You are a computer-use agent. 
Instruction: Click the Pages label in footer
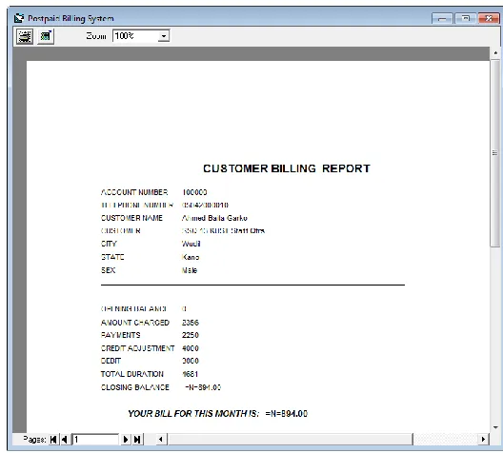point(34,440)
